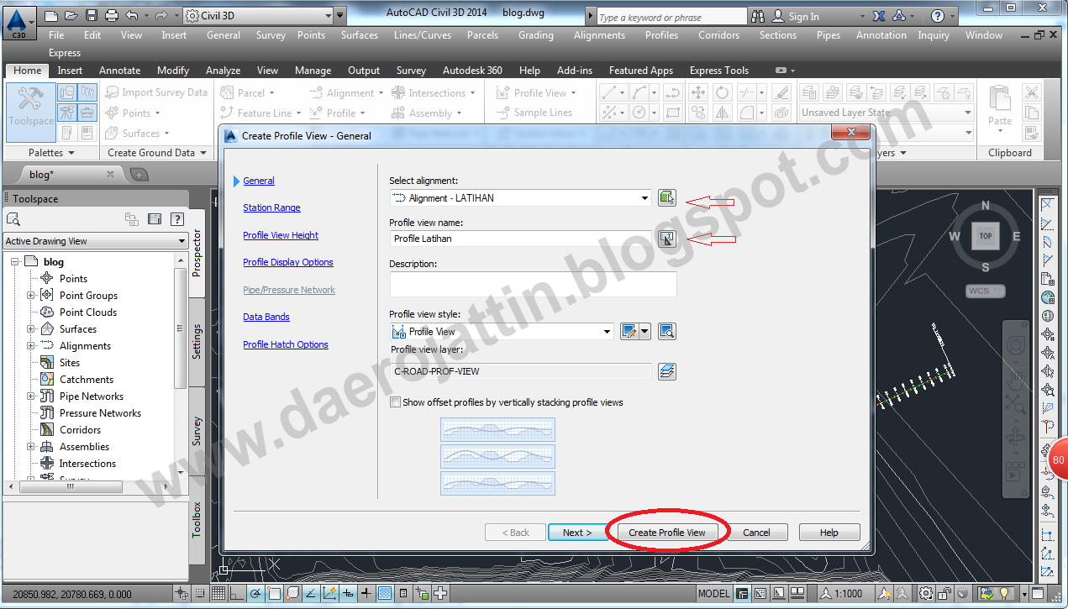Click the pick alignment from drawing icon
This screenshot has width=1068, height=609.
point(666,198)
